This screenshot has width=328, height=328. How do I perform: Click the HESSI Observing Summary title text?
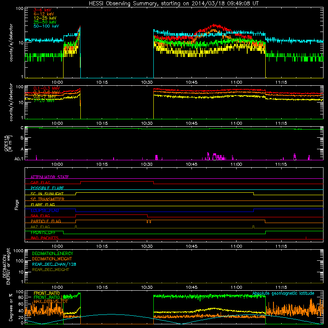174,4
